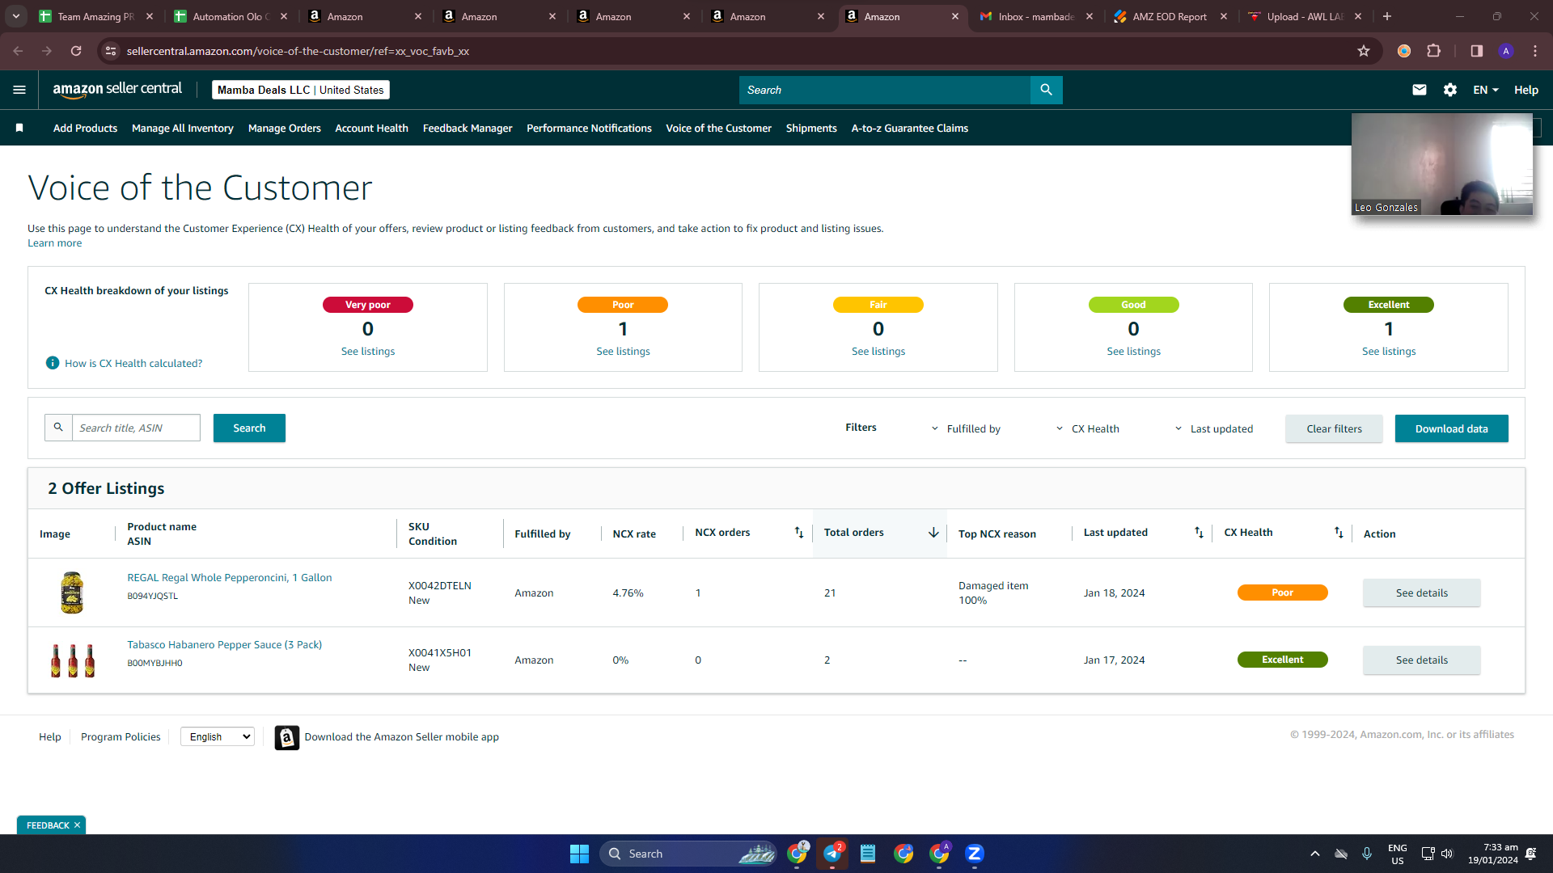
Task: Open a new Chrome tab
Action: click(x=1387, y=16)
